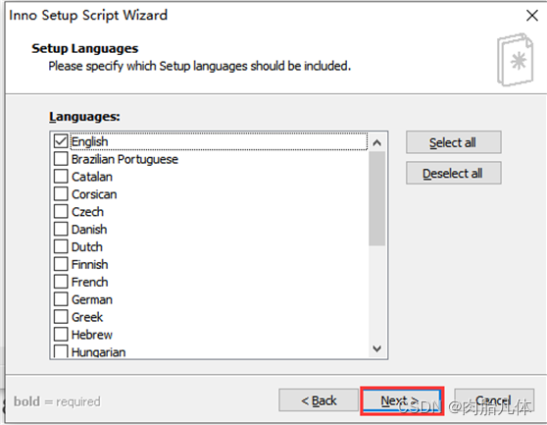Check the Greek language checkbox
The width and height of the screenshot is (547, 425).
coord(61,317)
